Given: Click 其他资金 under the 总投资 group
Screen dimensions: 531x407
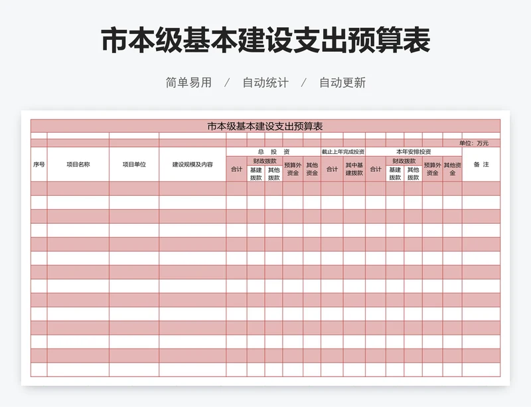Looking at the screenshot, I should (312, 169).
